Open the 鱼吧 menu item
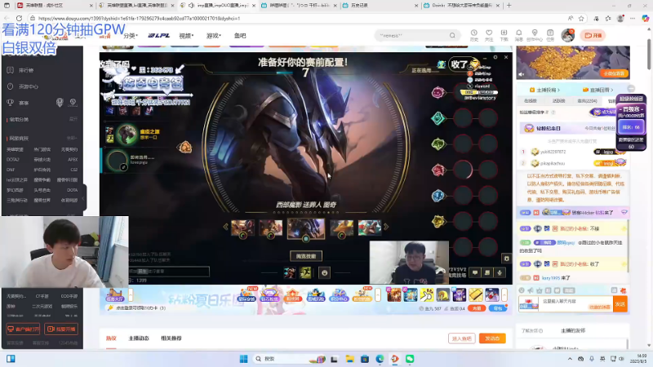 coord(240,36)
